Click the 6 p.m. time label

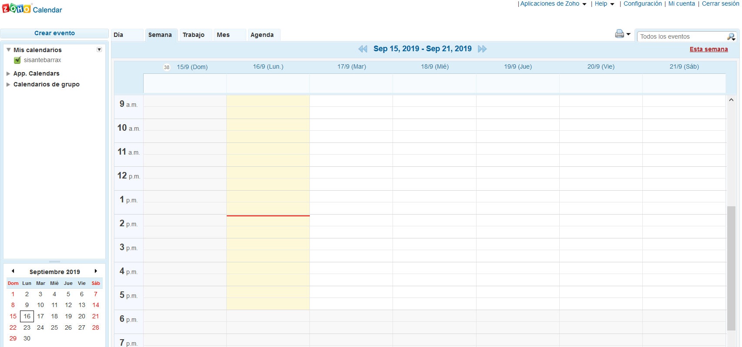(x=128, y=319)
